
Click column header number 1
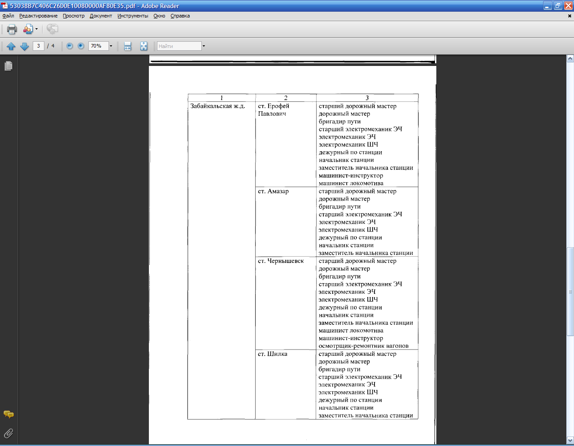222,98
